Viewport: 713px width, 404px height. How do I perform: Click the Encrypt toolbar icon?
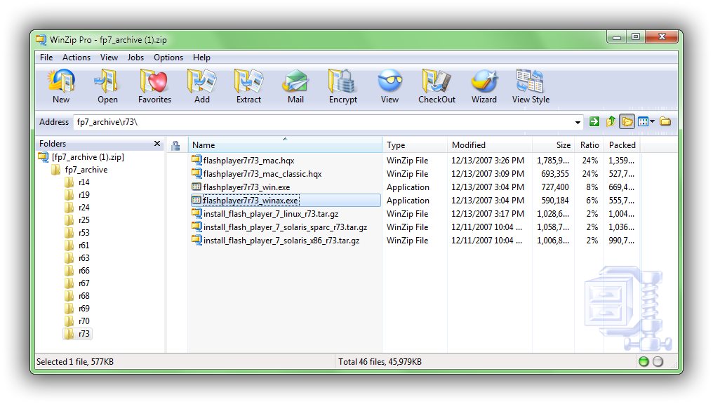pyautogui.click(x=343, y=86)
